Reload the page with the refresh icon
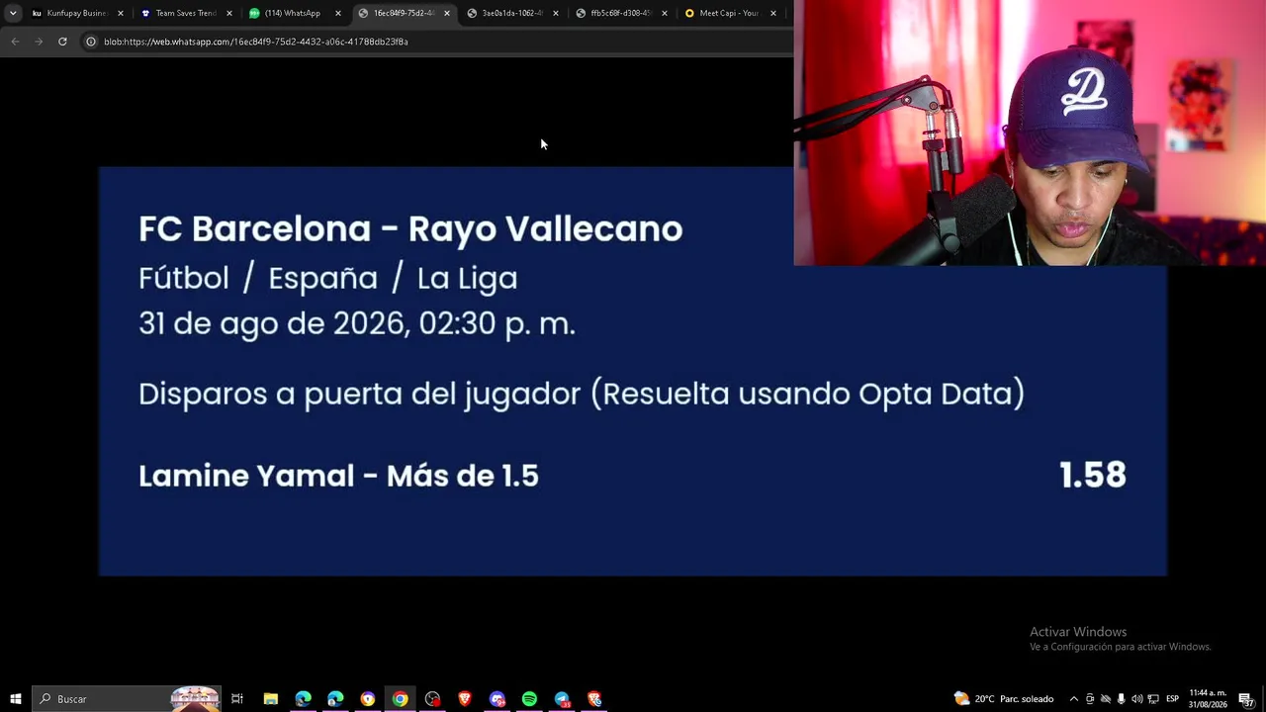Screen dimensions: 1266x712 coord(62,42)
